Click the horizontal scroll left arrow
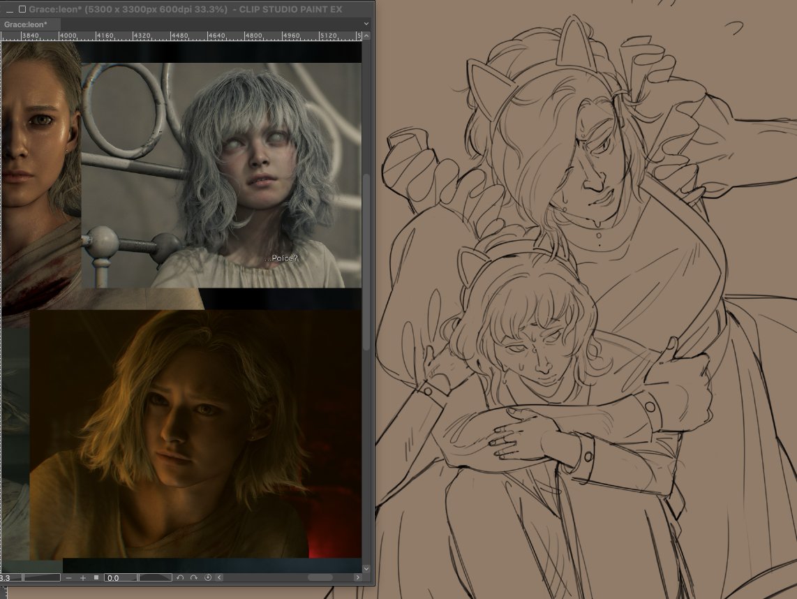 pos(220,577)
